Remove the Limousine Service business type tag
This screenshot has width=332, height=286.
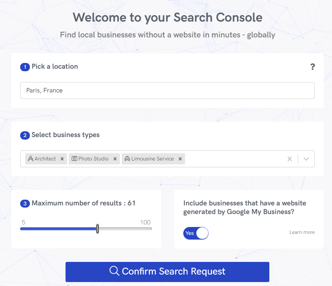pyautogui.click(x=180, y=159)
